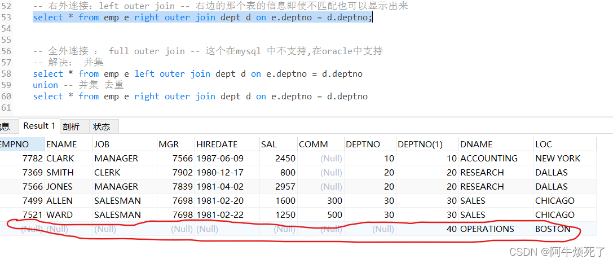Select the NEW YORK location cell
613x263 pixels.
tap(565, 158)
